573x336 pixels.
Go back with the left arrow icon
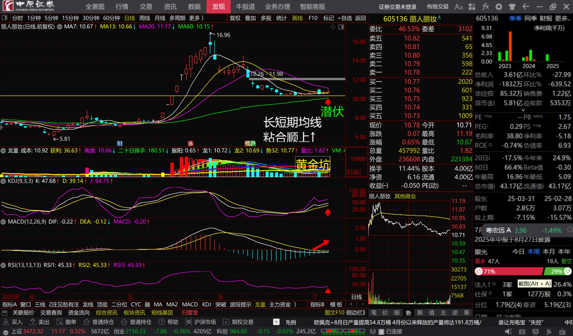click(x=526, y=7)
